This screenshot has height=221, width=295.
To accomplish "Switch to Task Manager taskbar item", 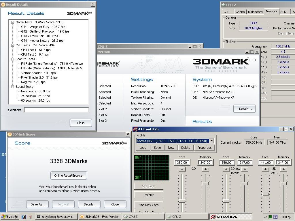I will click(x=56, y=217).
